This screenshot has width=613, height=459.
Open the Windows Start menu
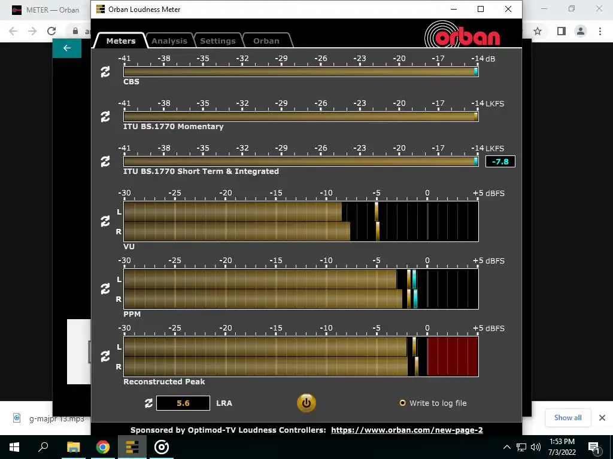(x=14, y=447)
